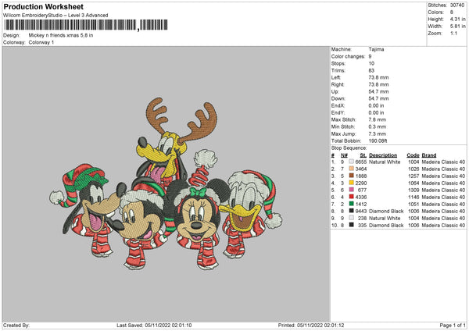This screenshot has height=331, width=469.
Task: Click the 'Created By:' footer label
Action: pyautogui.click(x=16, y=325)
